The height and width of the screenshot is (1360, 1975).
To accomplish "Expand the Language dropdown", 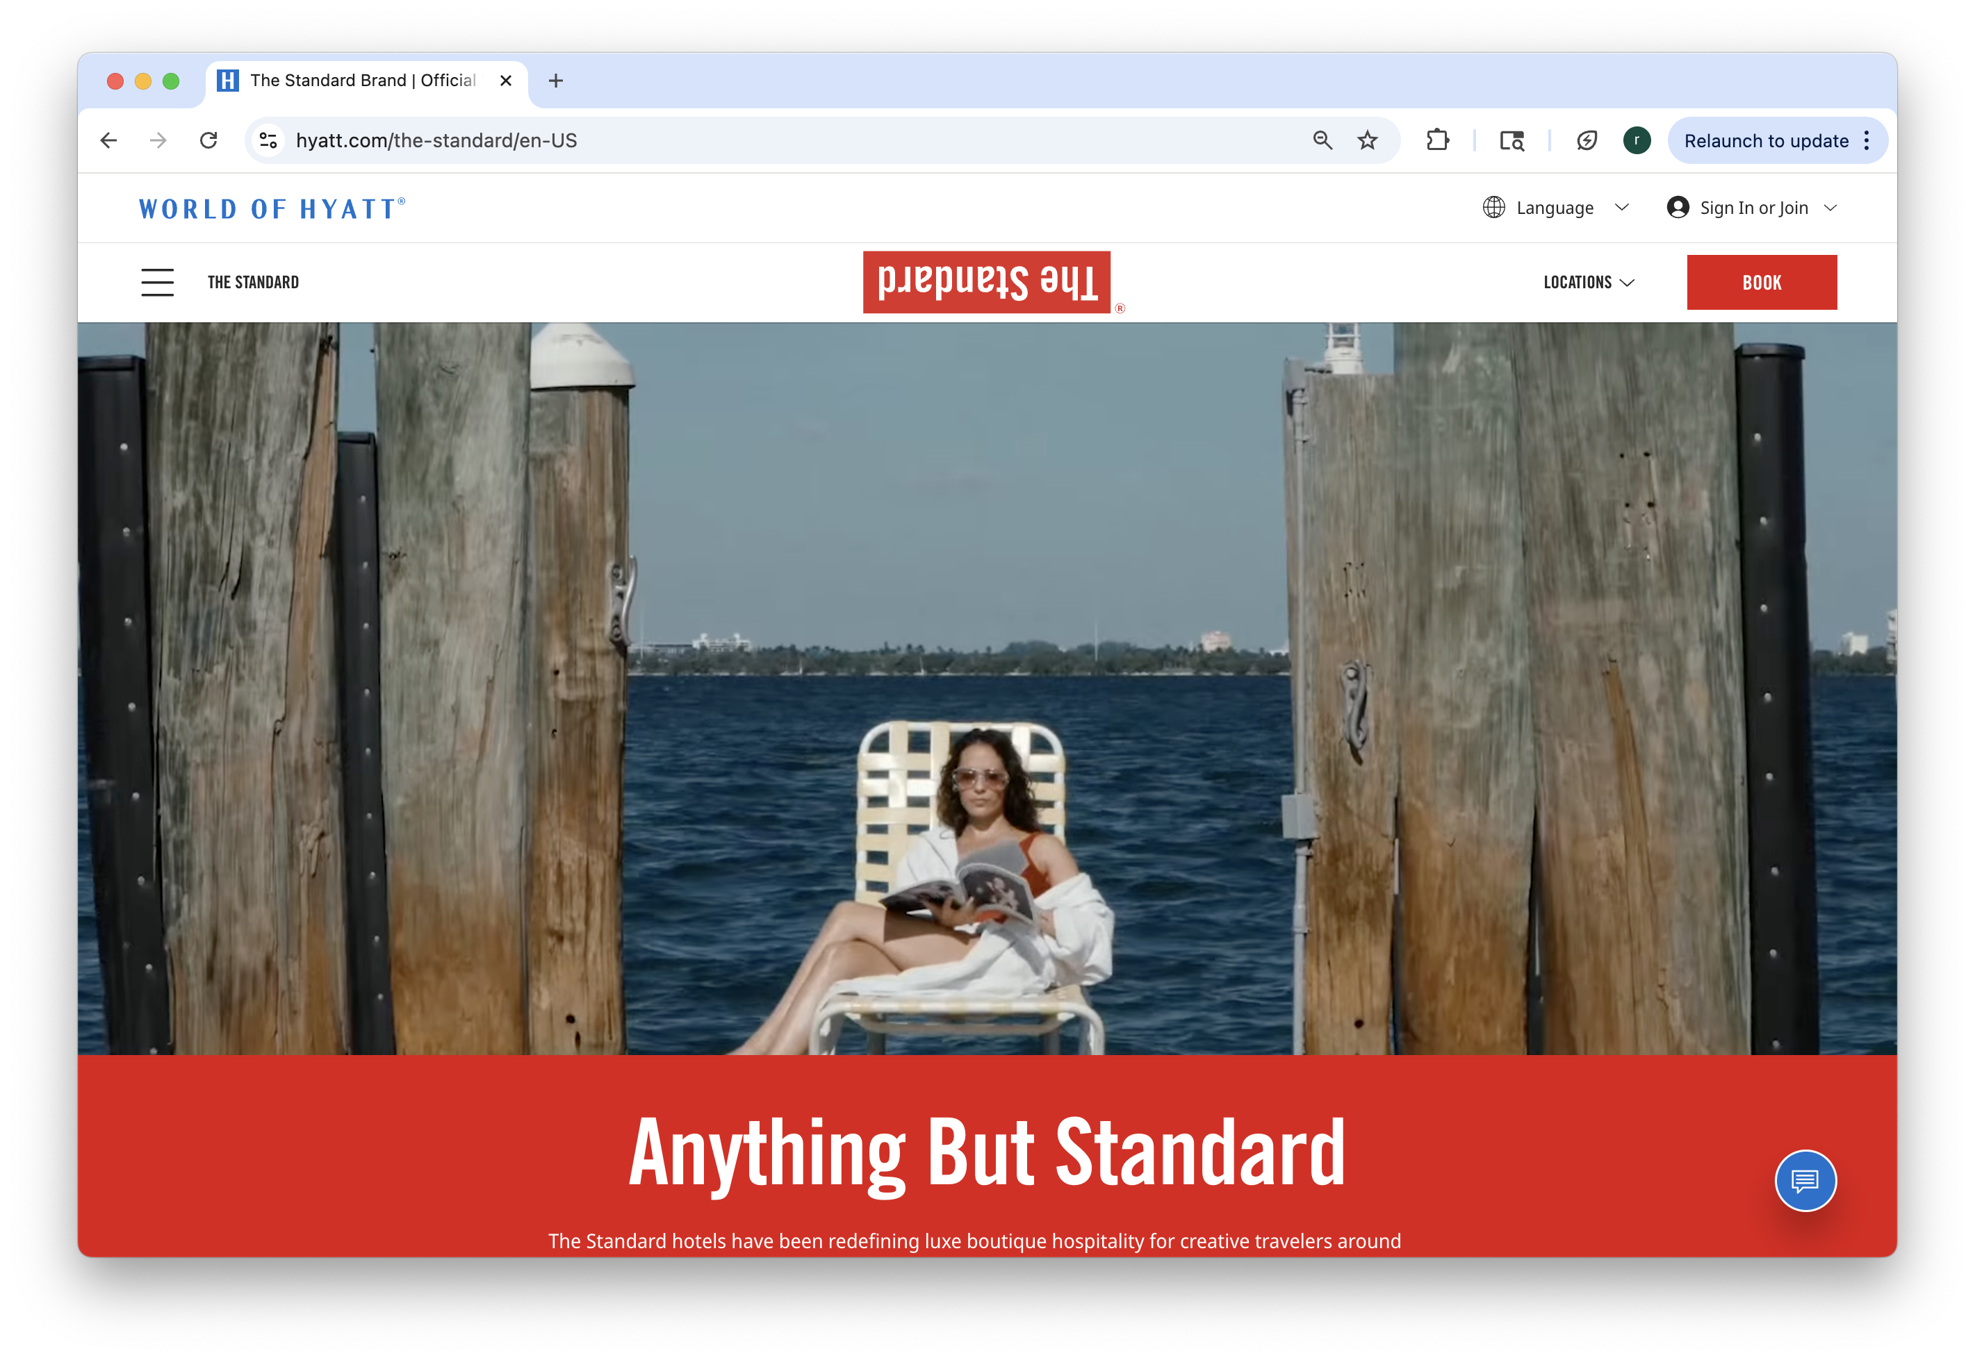I will pyautogui.click(x=1555, y=208).
